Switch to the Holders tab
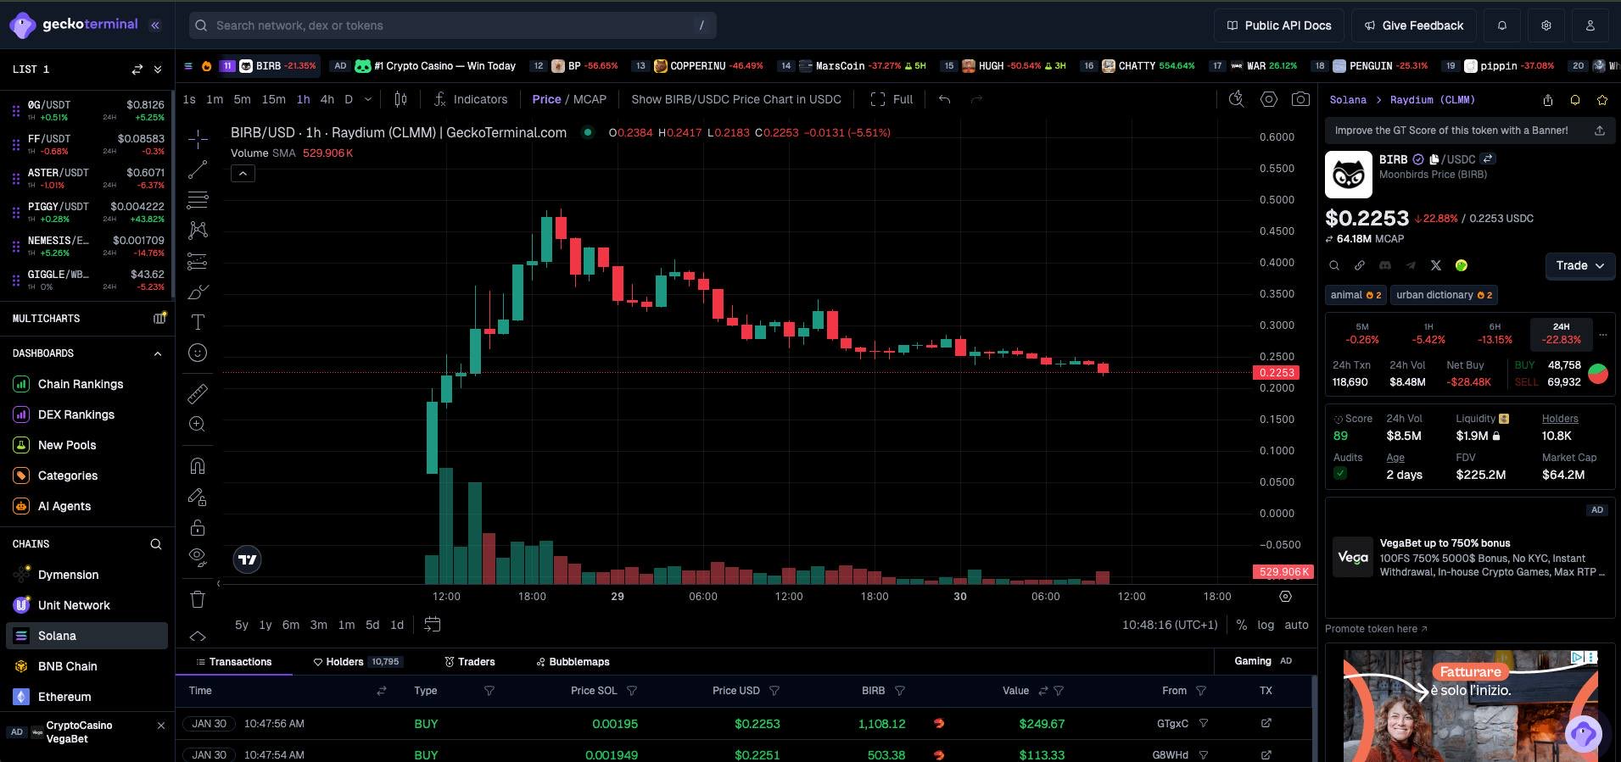The height and width of the screenshot is (762, 1621). tap(357, 662)
